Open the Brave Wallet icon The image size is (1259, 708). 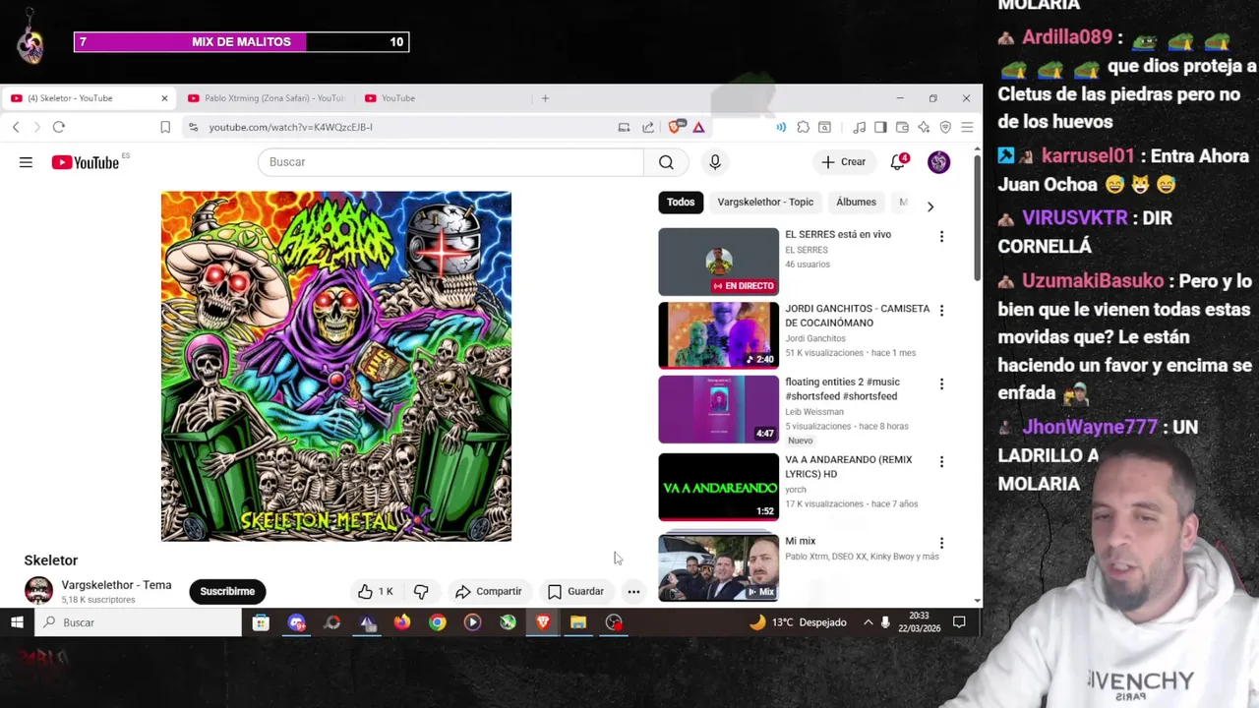click(x=902, y=127)
